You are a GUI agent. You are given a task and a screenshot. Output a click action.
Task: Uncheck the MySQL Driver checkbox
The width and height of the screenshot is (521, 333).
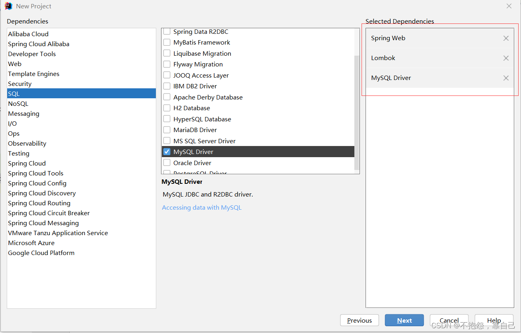pyautogui.click(x=167, y=152)
